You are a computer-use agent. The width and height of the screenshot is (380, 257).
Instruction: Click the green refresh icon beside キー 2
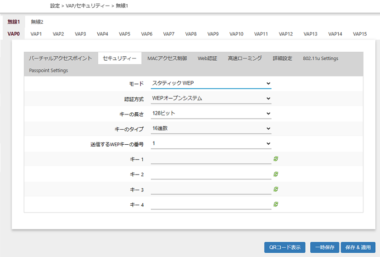276,174
